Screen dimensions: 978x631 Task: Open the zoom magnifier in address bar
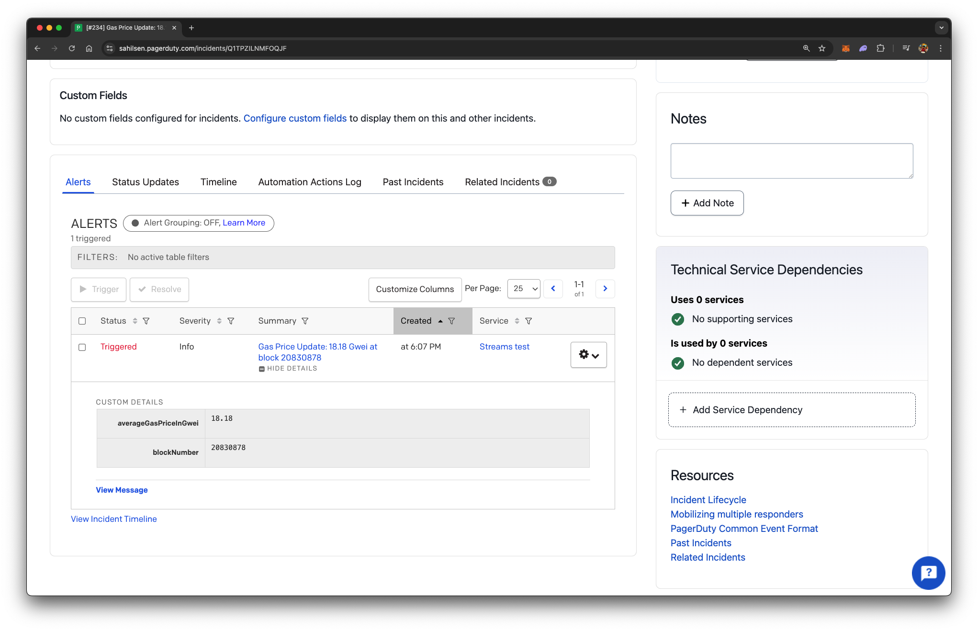click(x=806, y=48)
